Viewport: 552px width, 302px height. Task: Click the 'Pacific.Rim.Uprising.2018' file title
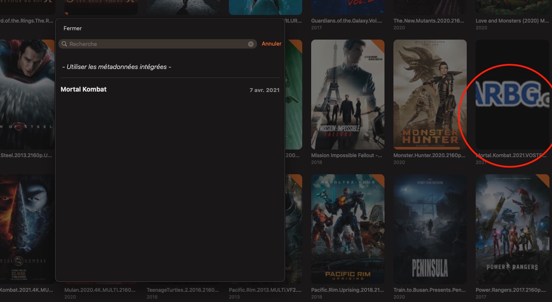(x=347, y=290)
